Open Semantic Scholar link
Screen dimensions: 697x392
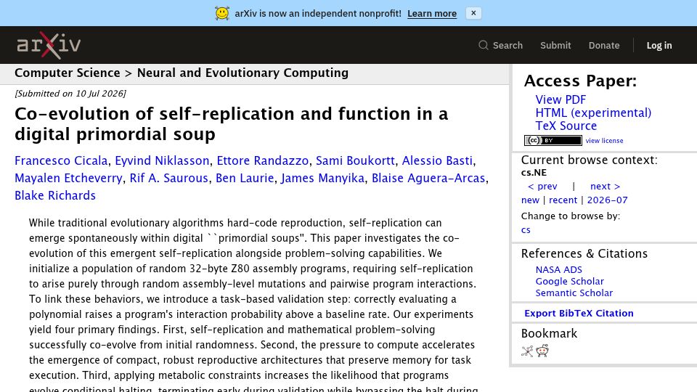tap(574, 293)
